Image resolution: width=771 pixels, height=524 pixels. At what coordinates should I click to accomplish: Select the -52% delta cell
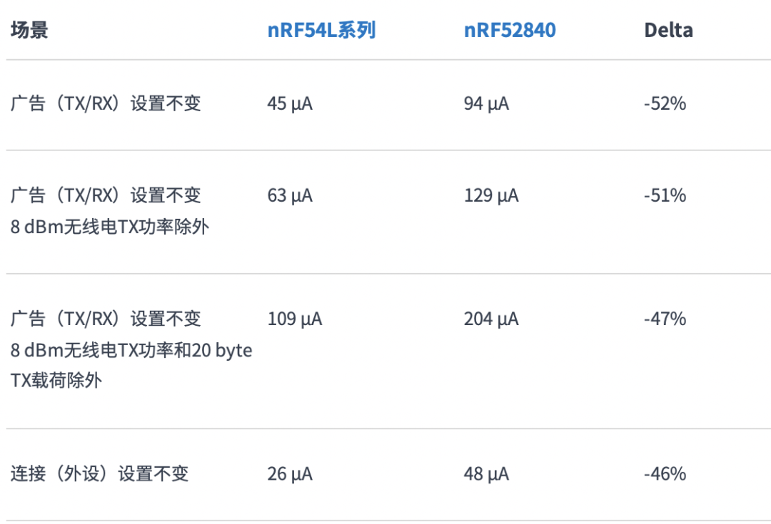pyautogui.click(x=665, y=104)
